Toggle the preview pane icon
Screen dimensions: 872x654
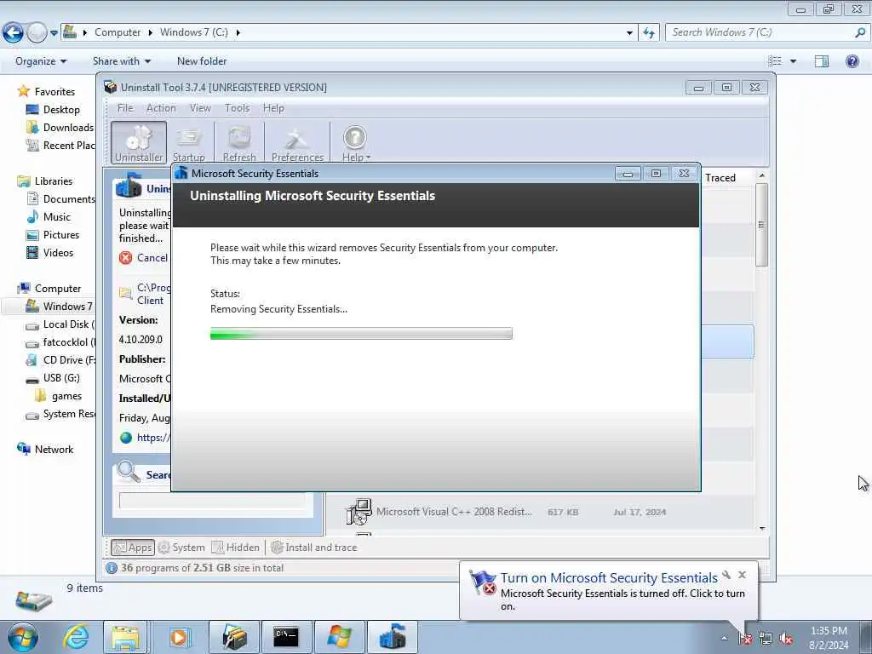(822, 61)
